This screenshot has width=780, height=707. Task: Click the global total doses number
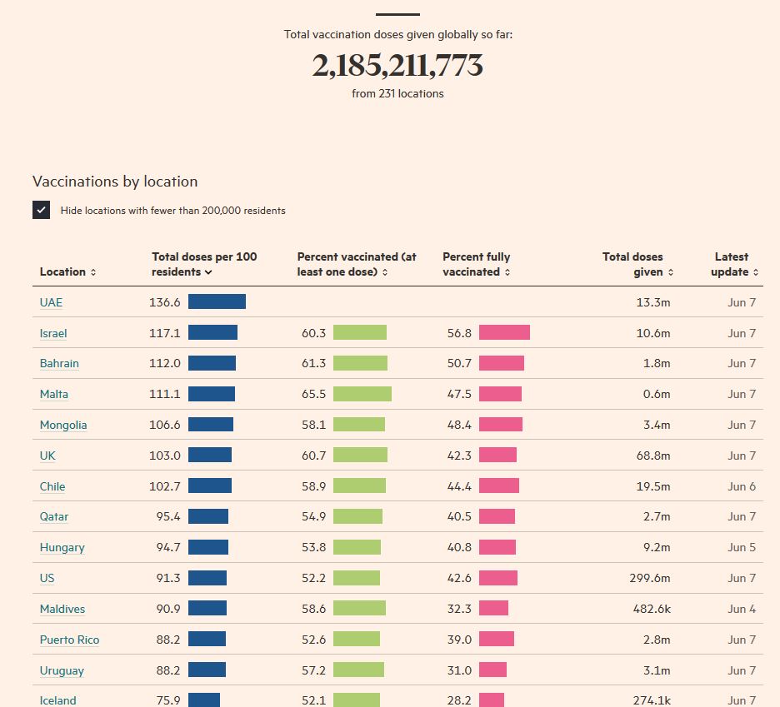click(397, 66)
